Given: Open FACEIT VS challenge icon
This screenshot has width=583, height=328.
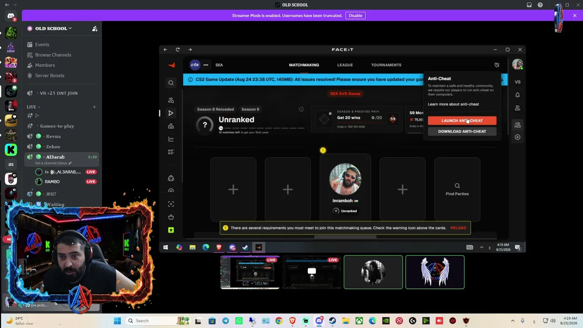Looking at the screenshot, I should tap(517, 82).
